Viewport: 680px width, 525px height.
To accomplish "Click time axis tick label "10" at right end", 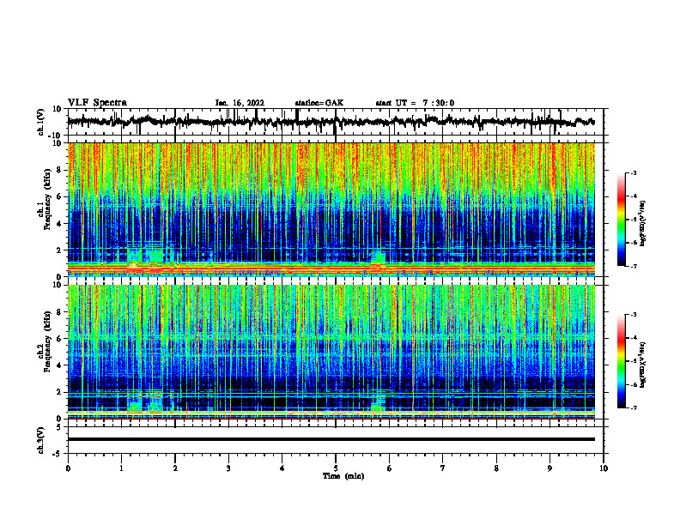I will pyautogui.click(x=604, y=468).
